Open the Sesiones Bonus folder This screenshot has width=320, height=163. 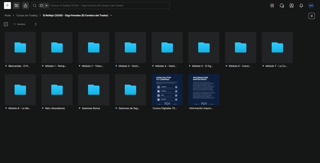(94, 90)
